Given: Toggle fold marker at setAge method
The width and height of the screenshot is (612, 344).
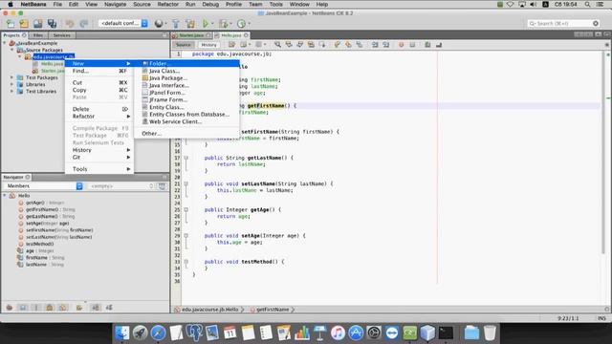Looking at the screenshot, I should pos(186,236).
